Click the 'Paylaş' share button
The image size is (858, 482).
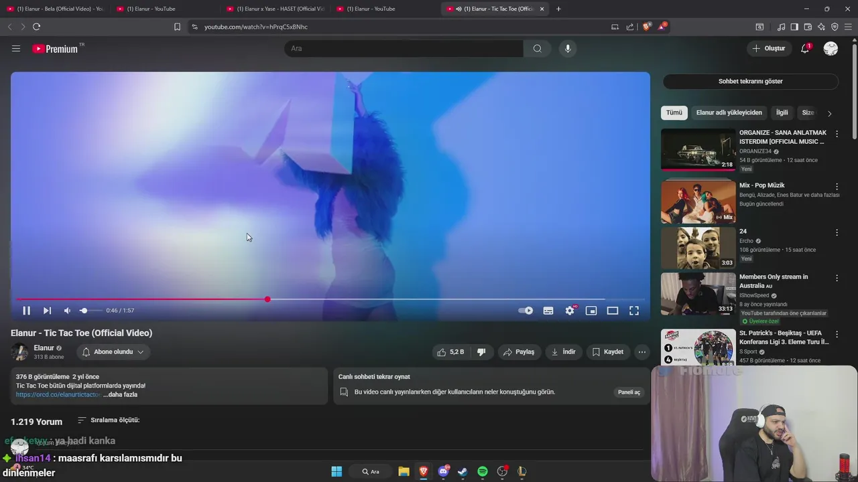(x=519, y=351)
